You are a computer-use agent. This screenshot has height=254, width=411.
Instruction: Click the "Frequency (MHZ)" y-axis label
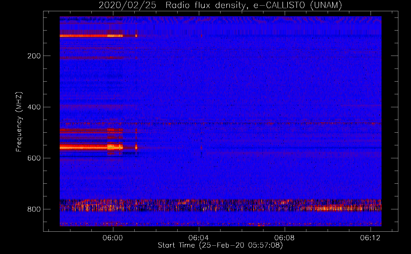(19, 122)
